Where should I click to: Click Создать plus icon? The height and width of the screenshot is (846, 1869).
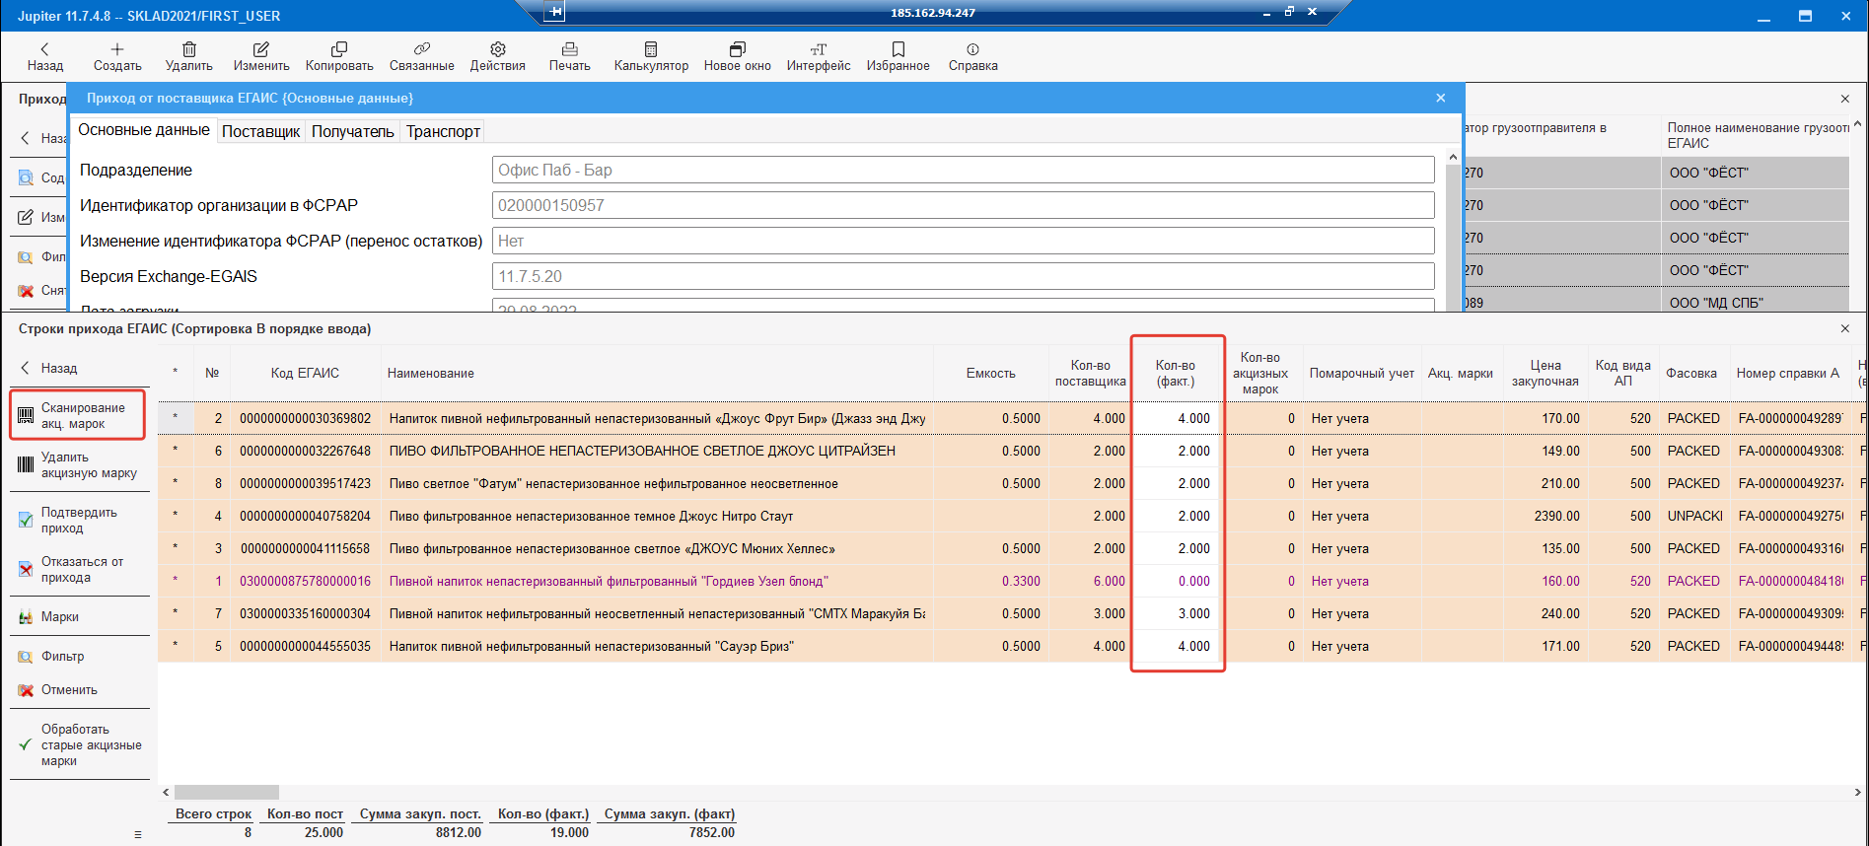[117, 49]
